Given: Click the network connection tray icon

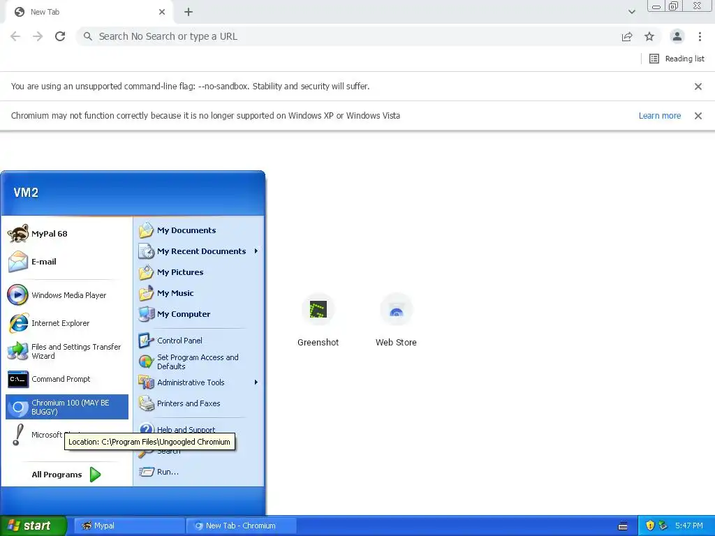Looking at the screenshot, I should tap(663, 526).
